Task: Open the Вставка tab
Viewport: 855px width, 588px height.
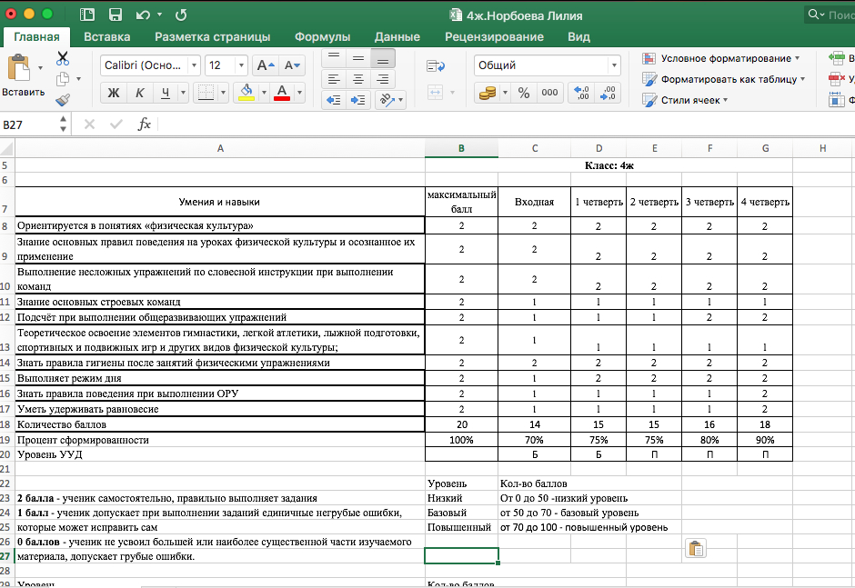Action: [107, 37]
